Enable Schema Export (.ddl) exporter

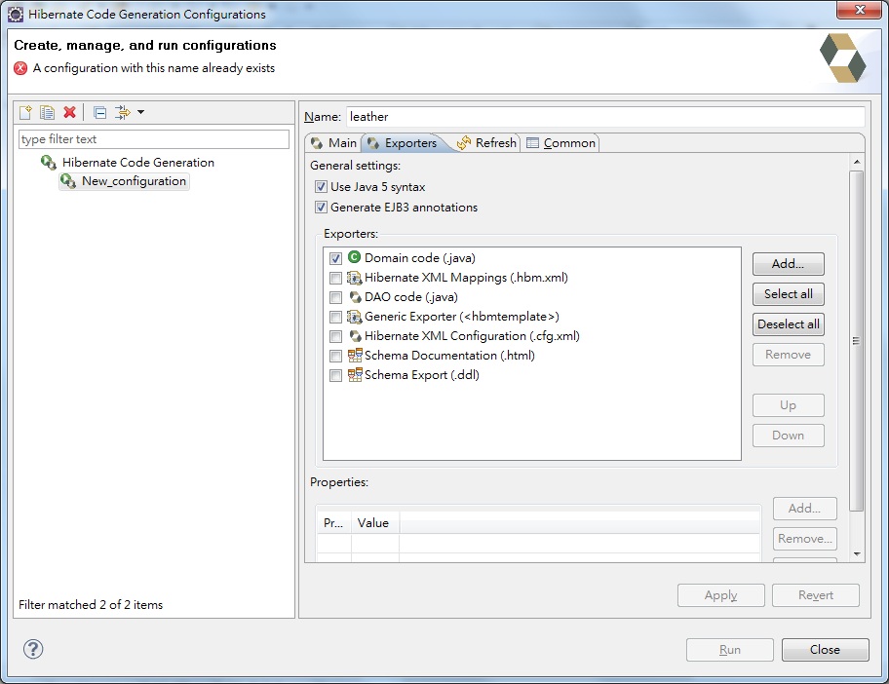[x=335, y=375]
